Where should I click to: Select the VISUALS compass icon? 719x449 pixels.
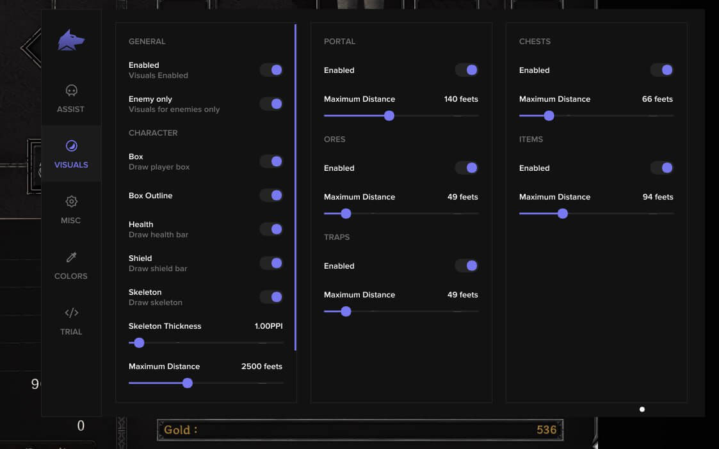pyautogui.click(x=71, y=145)
